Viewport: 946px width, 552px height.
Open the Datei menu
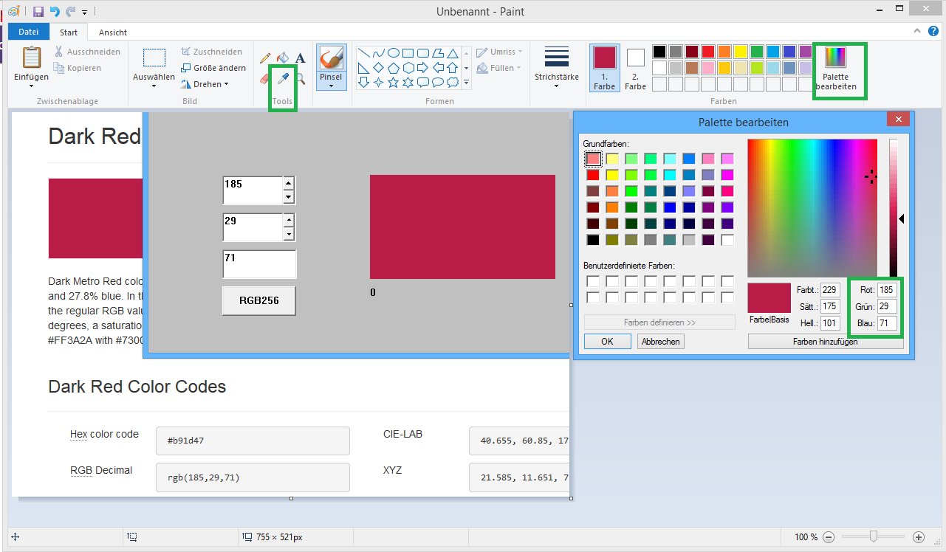point(28,32)
